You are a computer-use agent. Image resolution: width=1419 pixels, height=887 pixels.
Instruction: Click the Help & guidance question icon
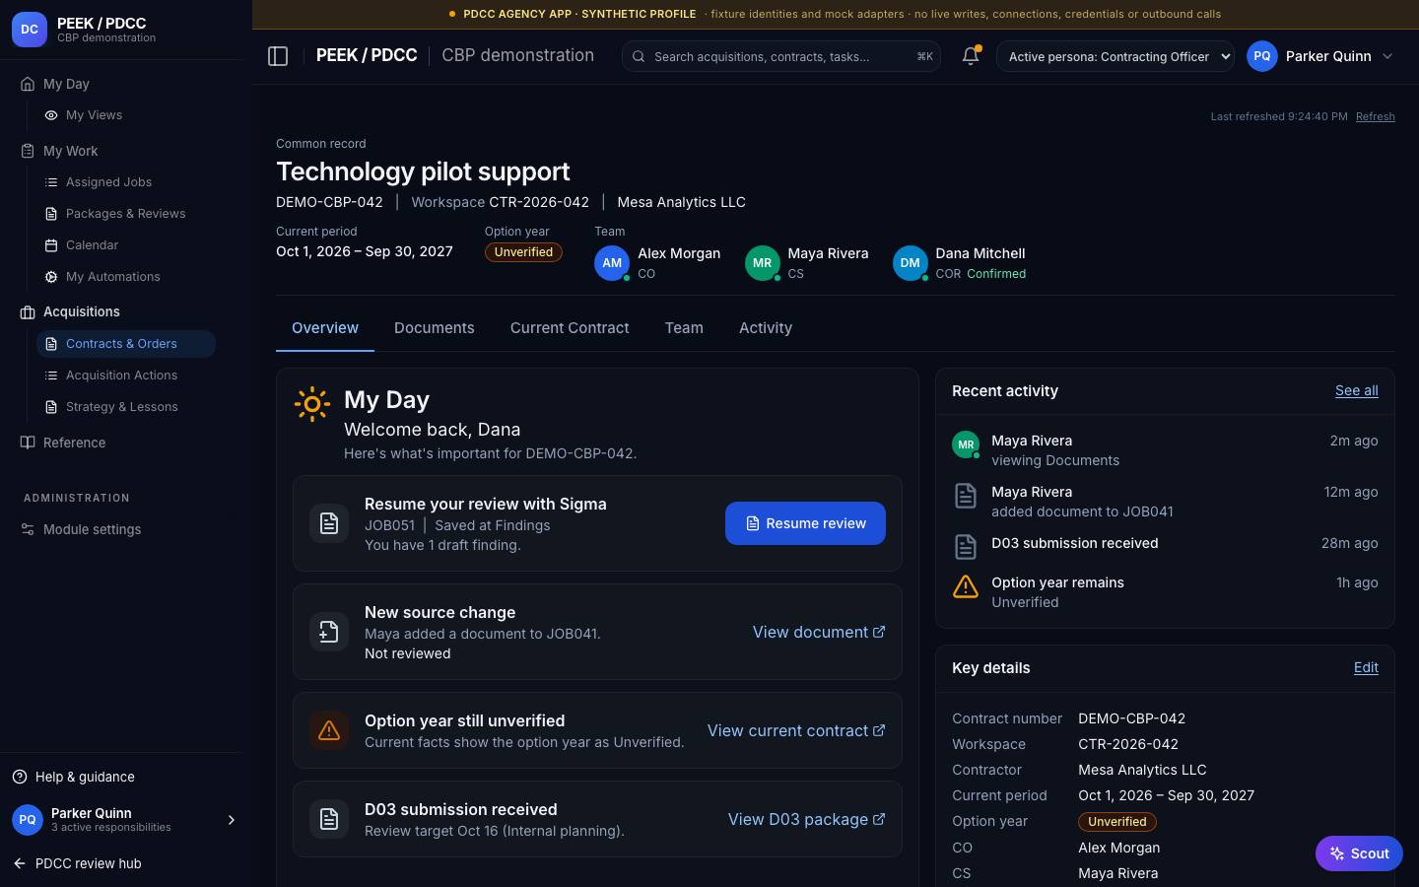tap(20, 777)
